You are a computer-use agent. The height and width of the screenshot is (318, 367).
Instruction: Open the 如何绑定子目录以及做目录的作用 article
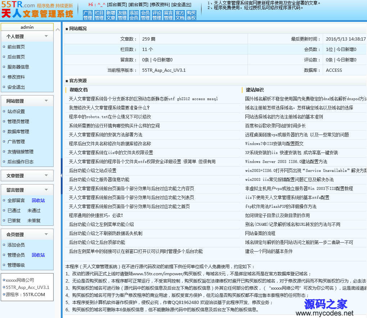[277, 215]
